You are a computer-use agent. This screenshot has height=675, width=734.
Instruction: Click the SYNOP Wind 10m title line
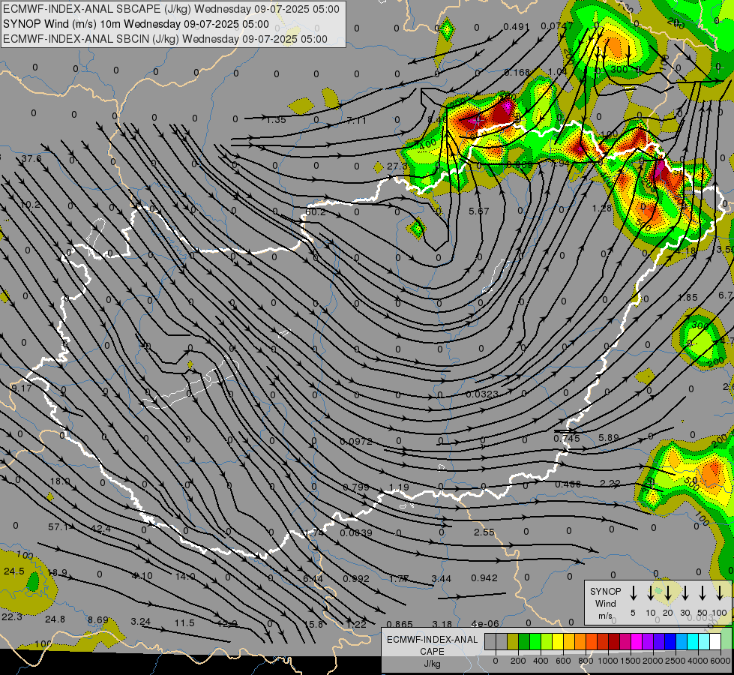[x=136, y=24]
